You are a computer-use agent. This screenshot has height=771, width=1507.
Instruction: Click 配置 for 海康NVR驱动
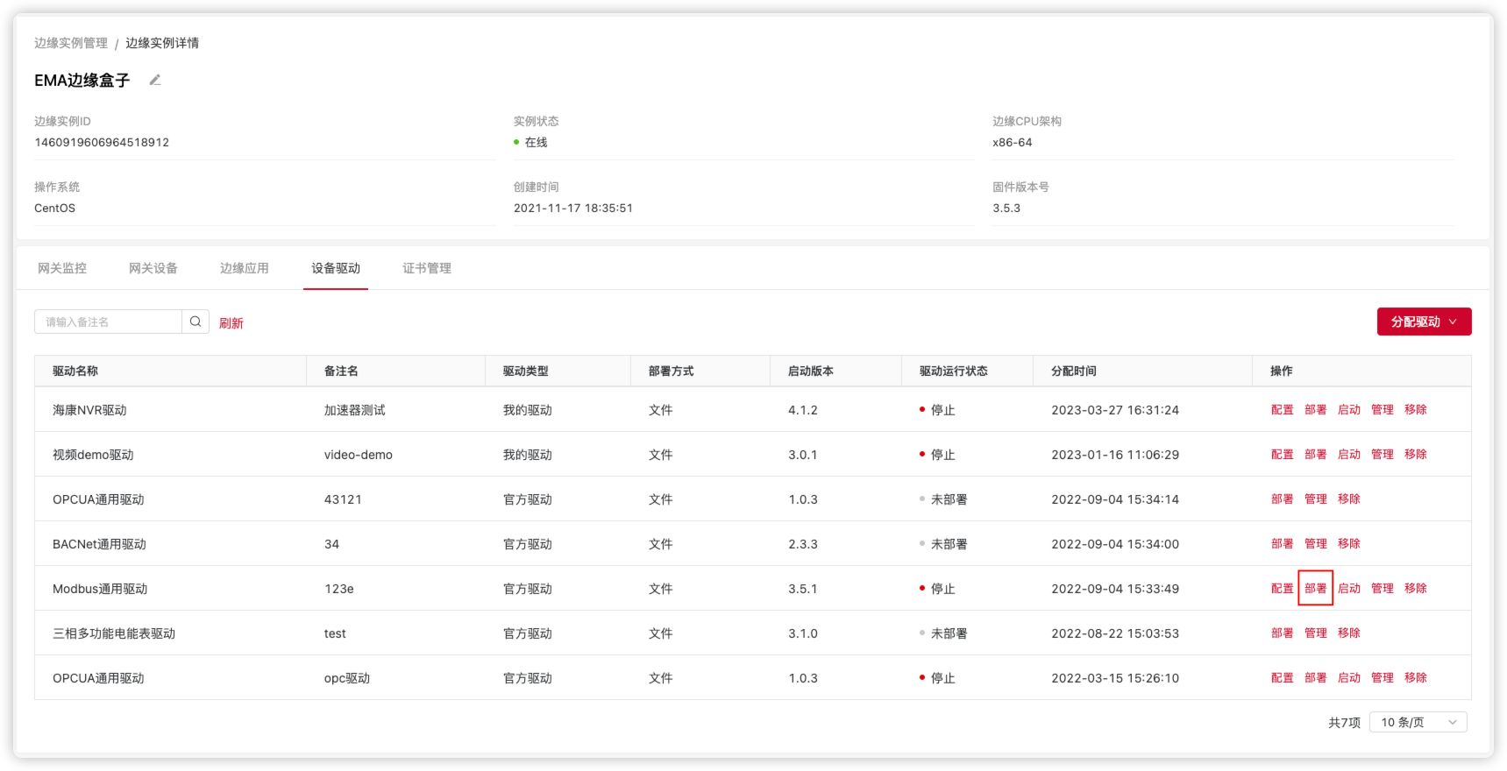[x=1282, y=409]
